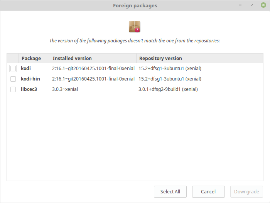Select the libcec3 package name
Image resolution: width=270 pixels, height=203 pixels.
coord(29,89)
